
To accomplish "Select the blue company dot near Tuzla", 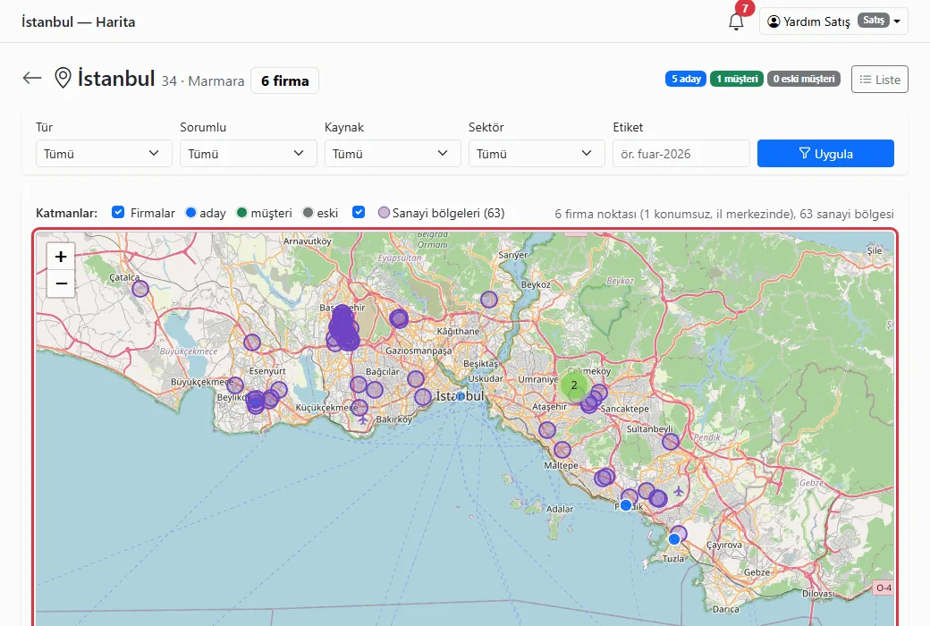I will coord(674,539).
